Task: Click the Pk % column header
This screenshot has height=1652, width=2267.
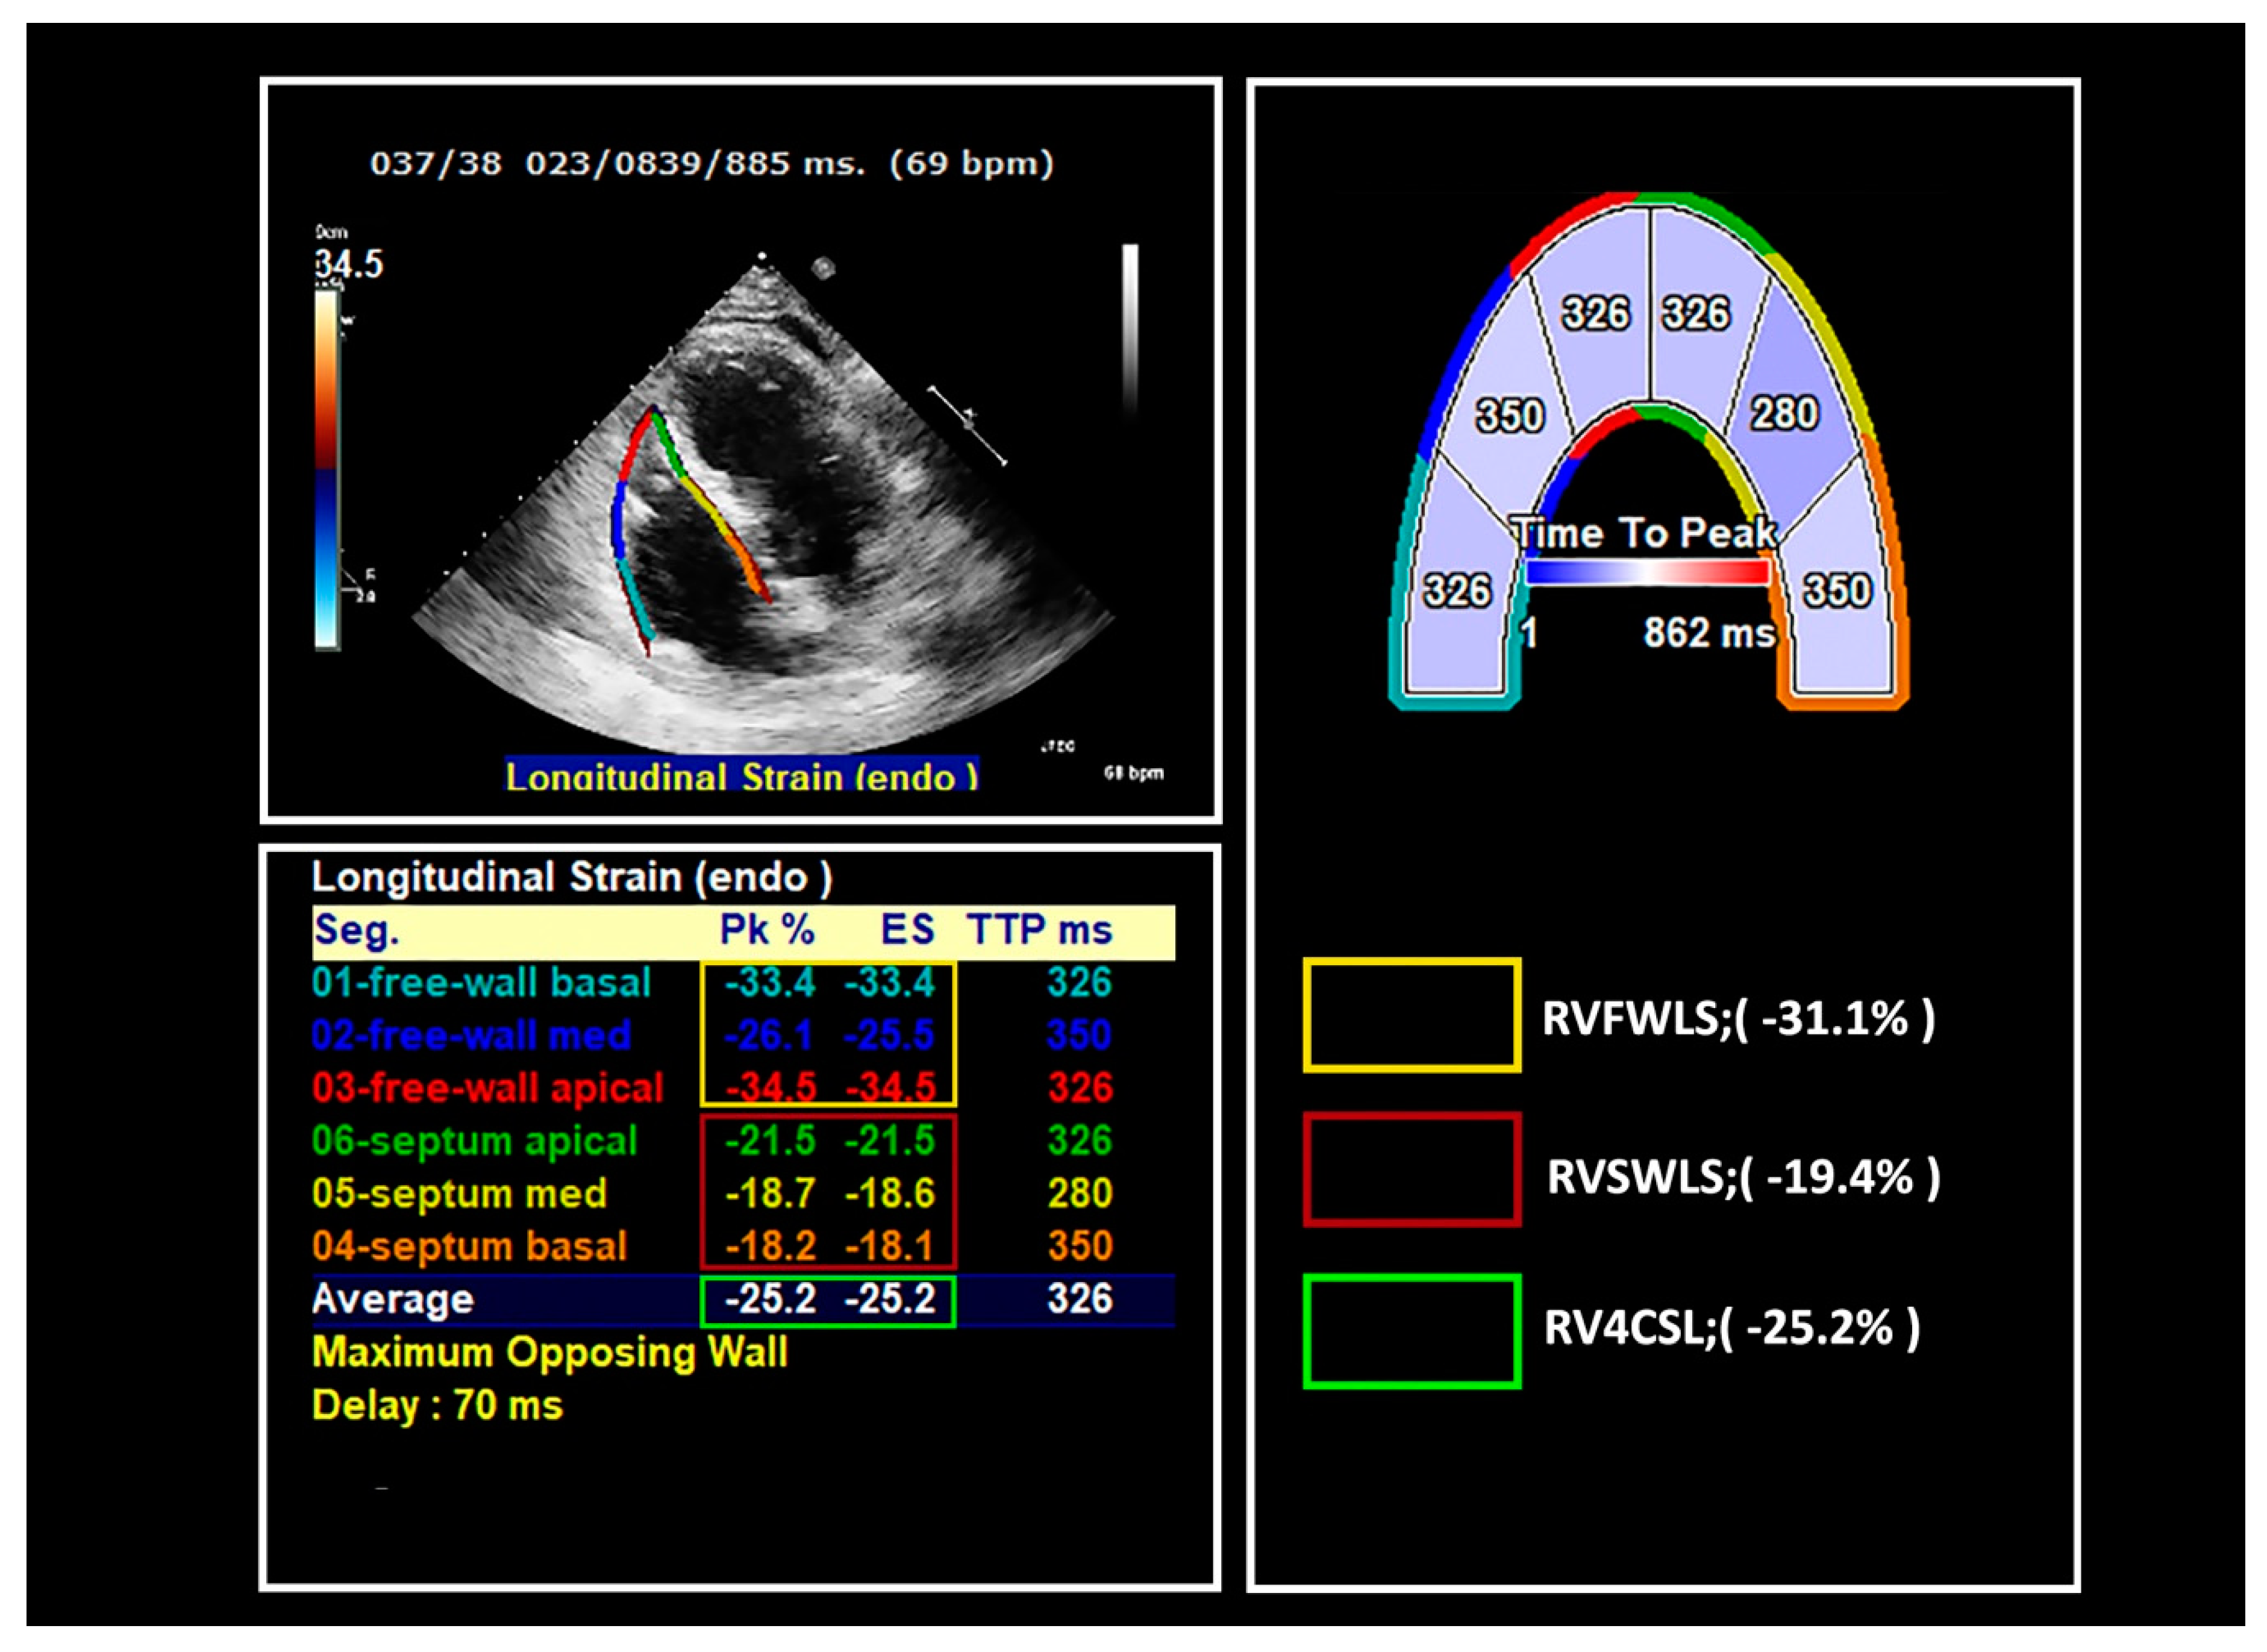Action: pos(767,931)
